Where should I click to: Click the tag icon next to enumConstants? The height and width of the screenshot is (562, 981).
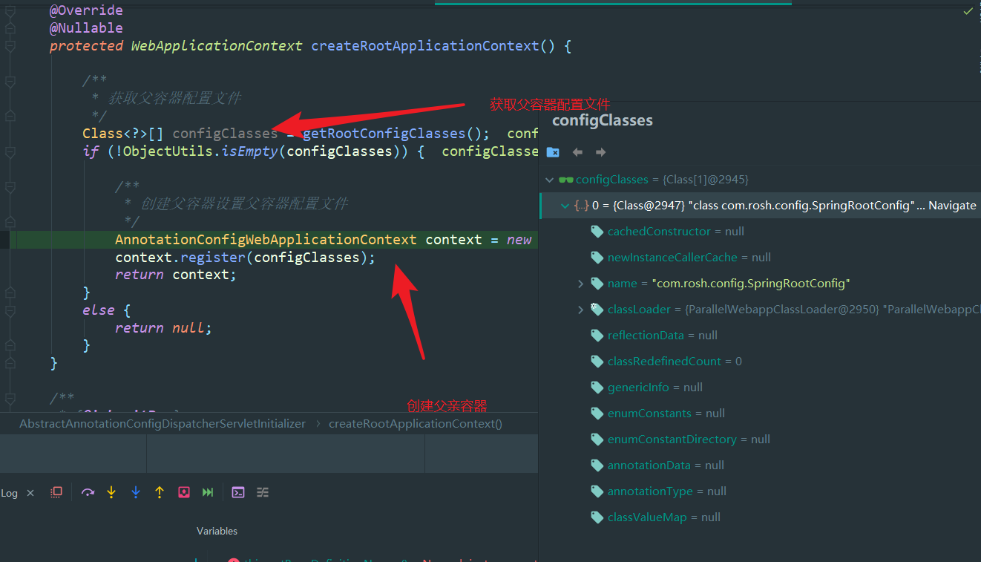click(597, 414)
